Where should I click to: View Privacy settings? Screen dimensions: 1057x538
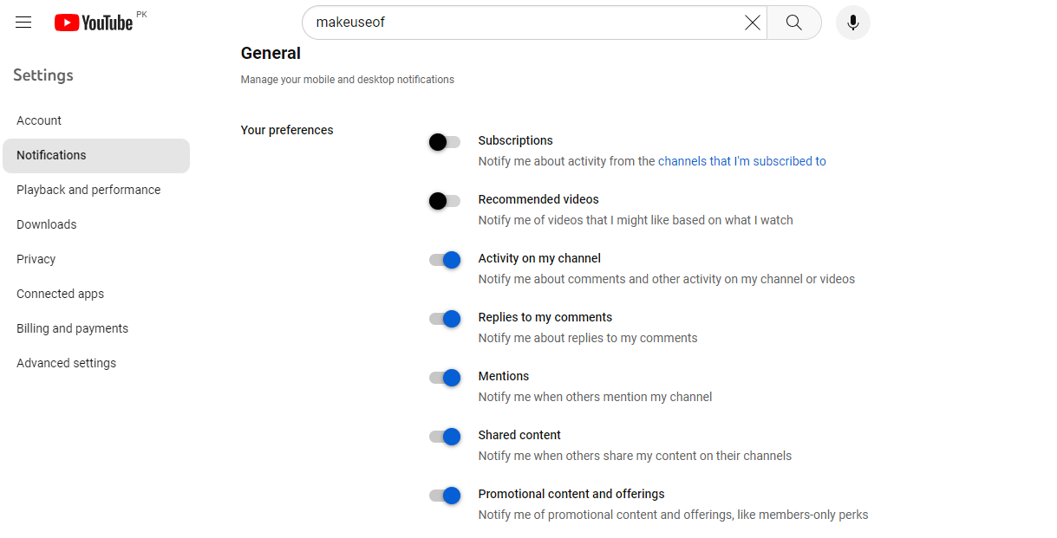(36, 259)
